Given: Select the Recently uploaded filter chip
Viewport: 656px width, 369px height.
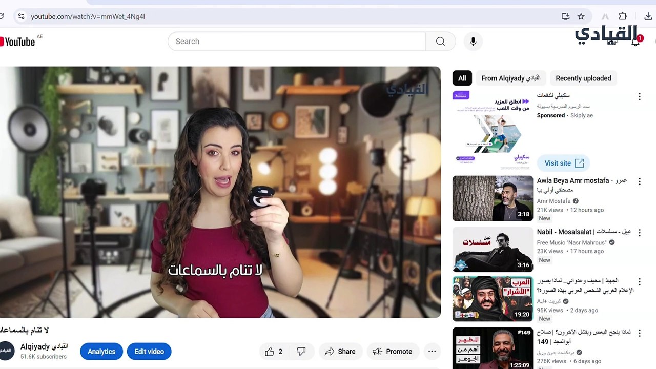Looking at the screenshot, I should [583, 78].
